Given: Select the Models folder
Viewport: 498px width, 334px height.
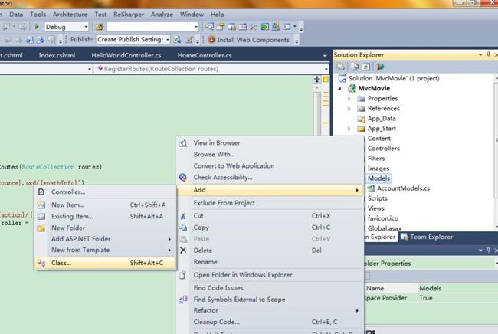Looking at the screenshot, I should (x=378, y=178).
